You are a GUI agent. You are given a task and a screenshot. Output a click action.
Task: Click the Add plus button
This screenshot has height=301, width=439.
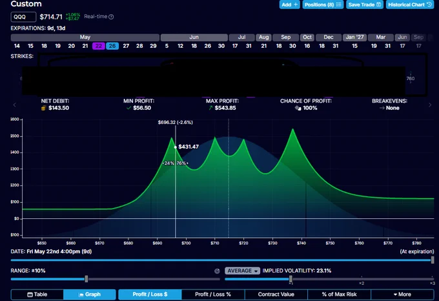[289, 5]
